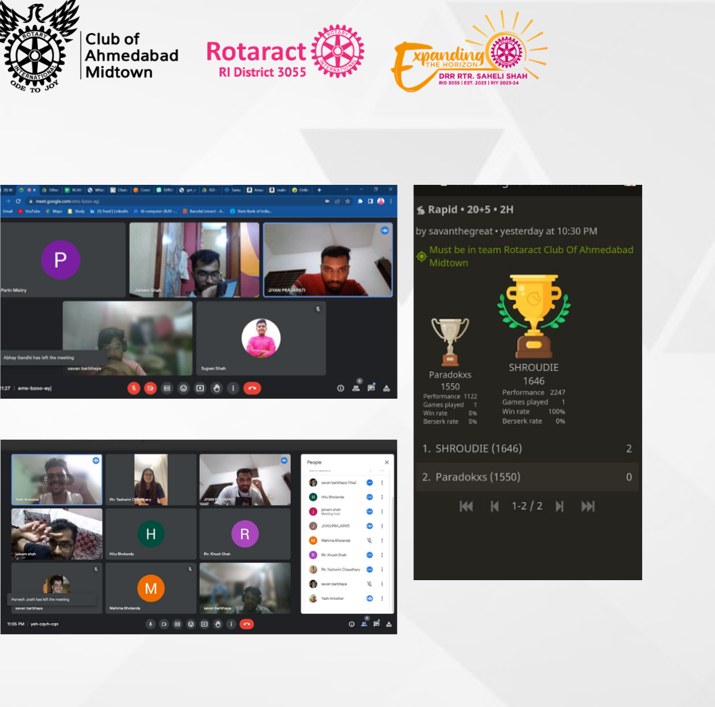Open the YouTube bookmark
Image resolution: width=715 pixels, height=707 pixels.
(29, 211)
